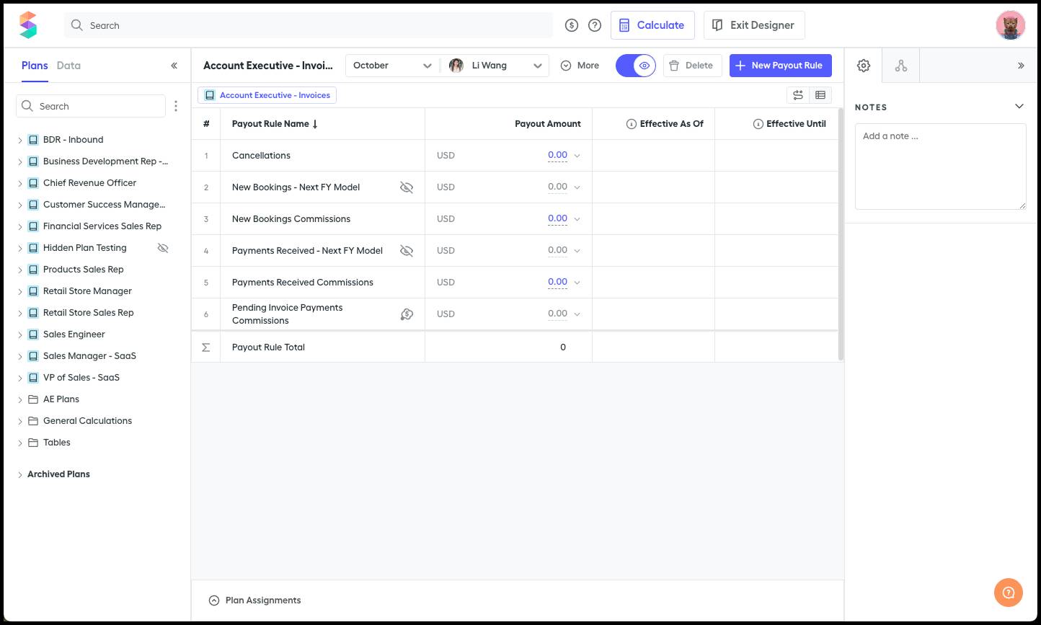Select Business Development Rep plan
Image resolution: width=1041 pixels, height=625 pixels.
pyautogui.click(x=105, y=161)
